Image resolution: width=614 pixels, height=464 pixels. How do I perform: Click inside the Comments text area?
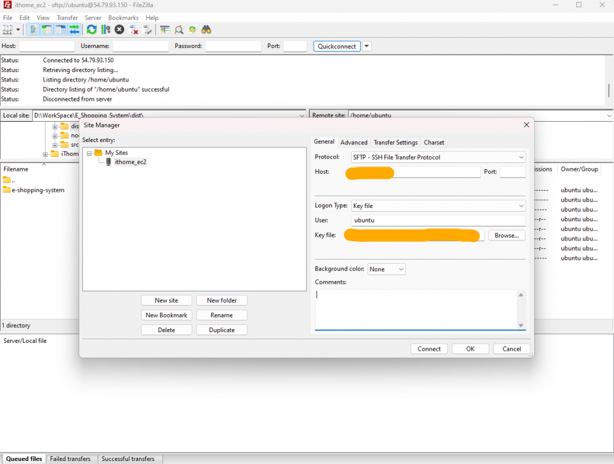click(416, 310)
